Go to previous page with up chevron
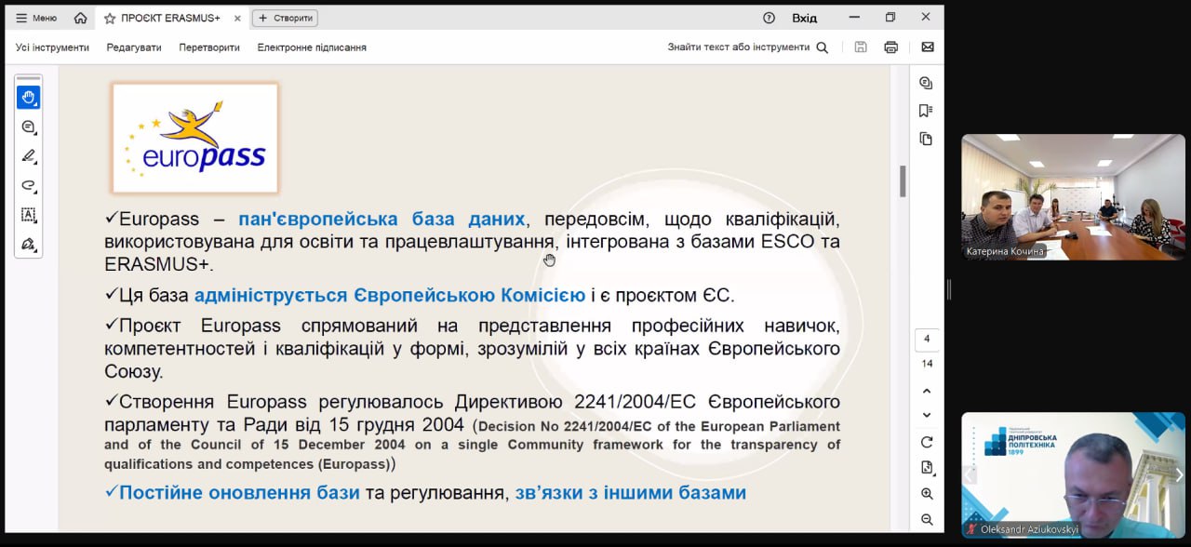The image size is (1191, 547). pyautogui.click(x=927, y=391)
